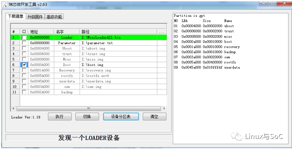Click the Z:\uboot.img path cell

click(x=118, y=48)
